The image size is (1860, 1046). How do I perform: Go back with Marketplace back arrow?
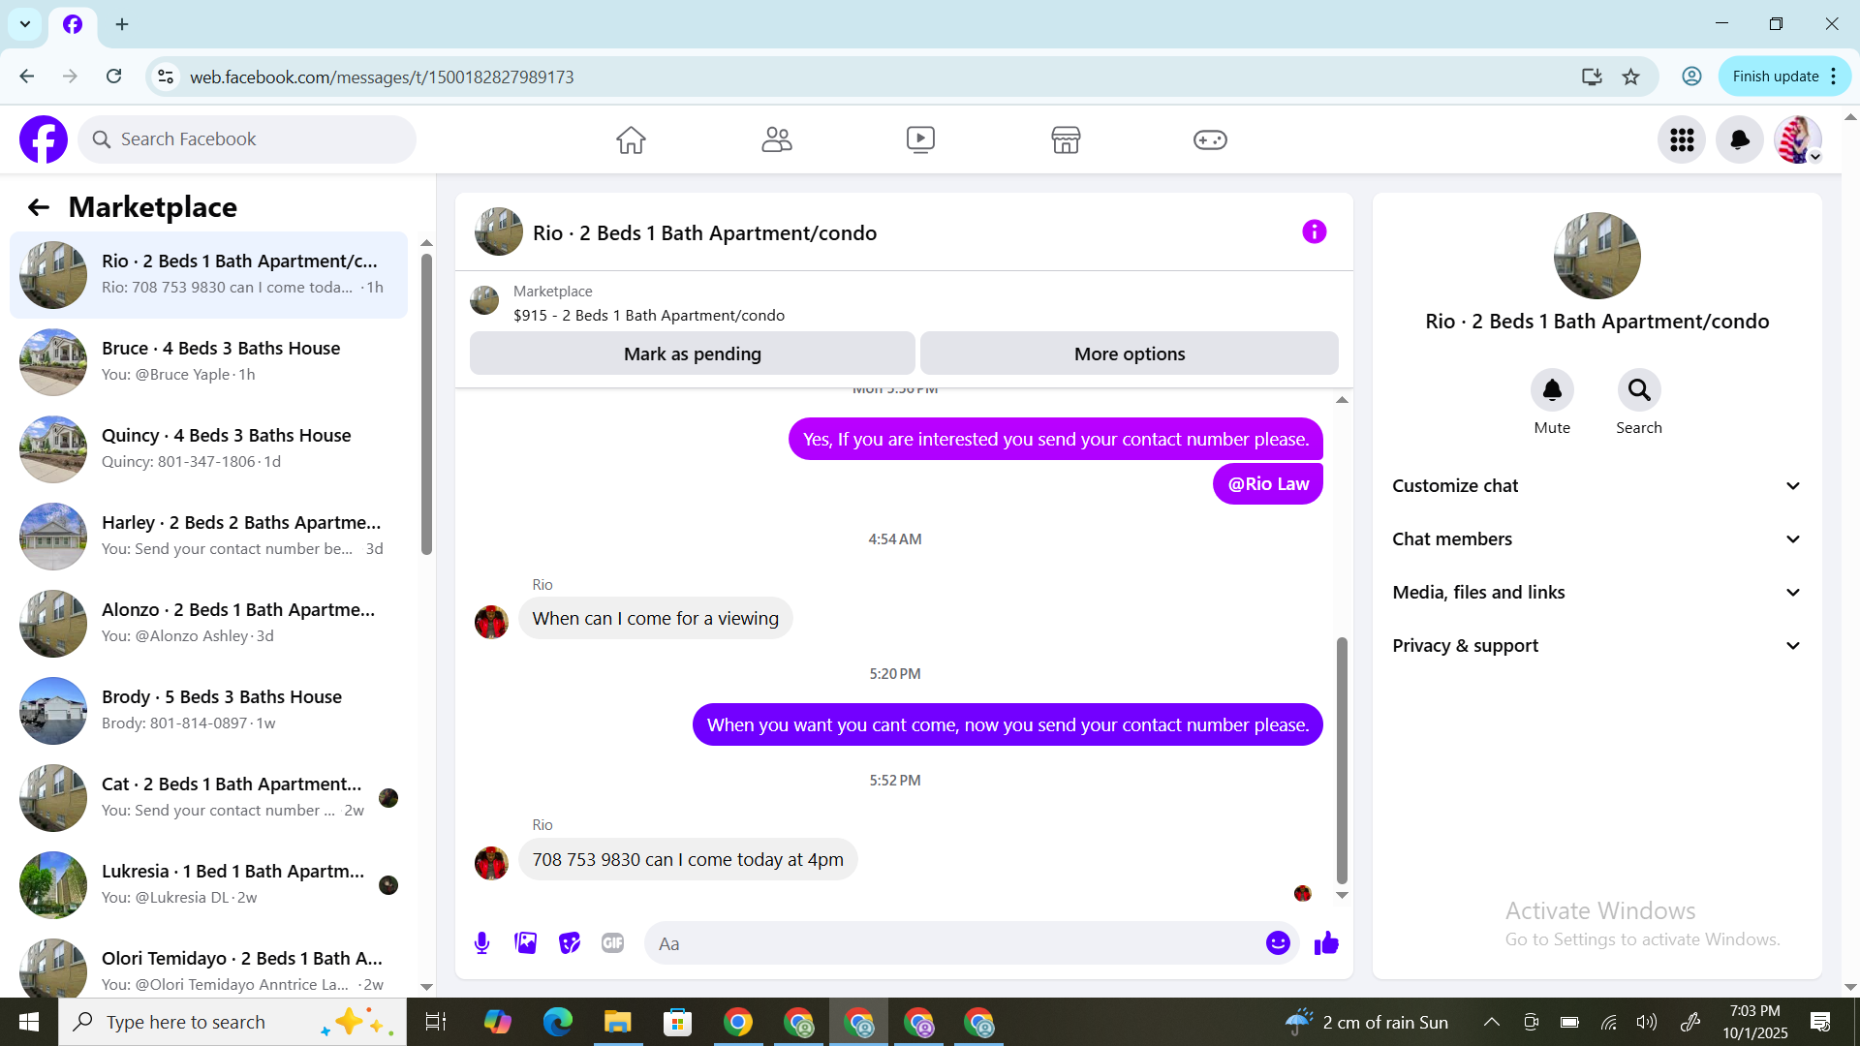pos(38,207)
